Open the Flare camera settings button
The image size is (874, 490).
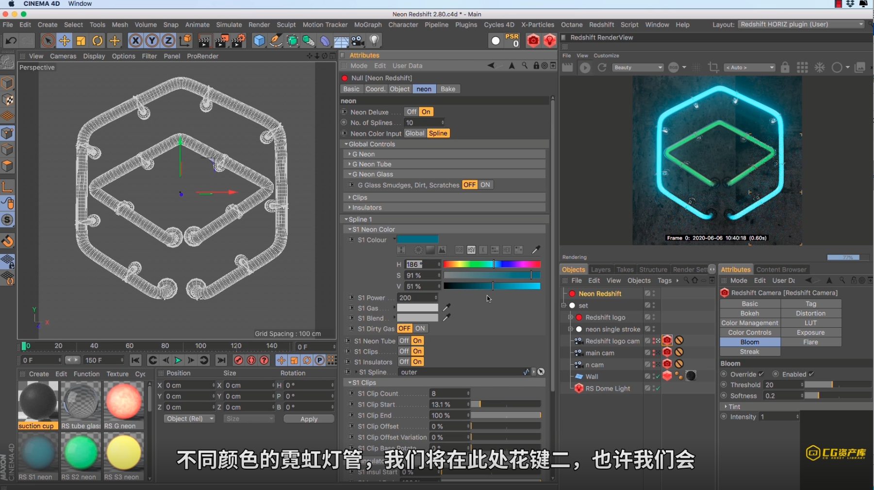coord(810,342)
